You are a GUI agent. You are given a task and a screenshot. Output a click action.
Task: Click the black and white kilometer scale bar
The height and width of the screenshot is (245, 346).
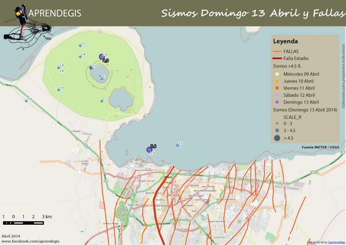click(24, 223)
